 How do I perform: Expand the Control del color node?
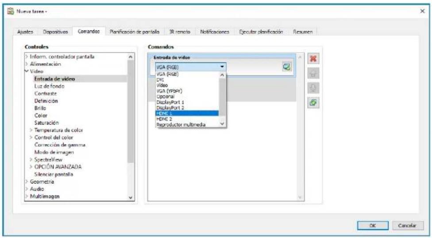click(31, 137)
